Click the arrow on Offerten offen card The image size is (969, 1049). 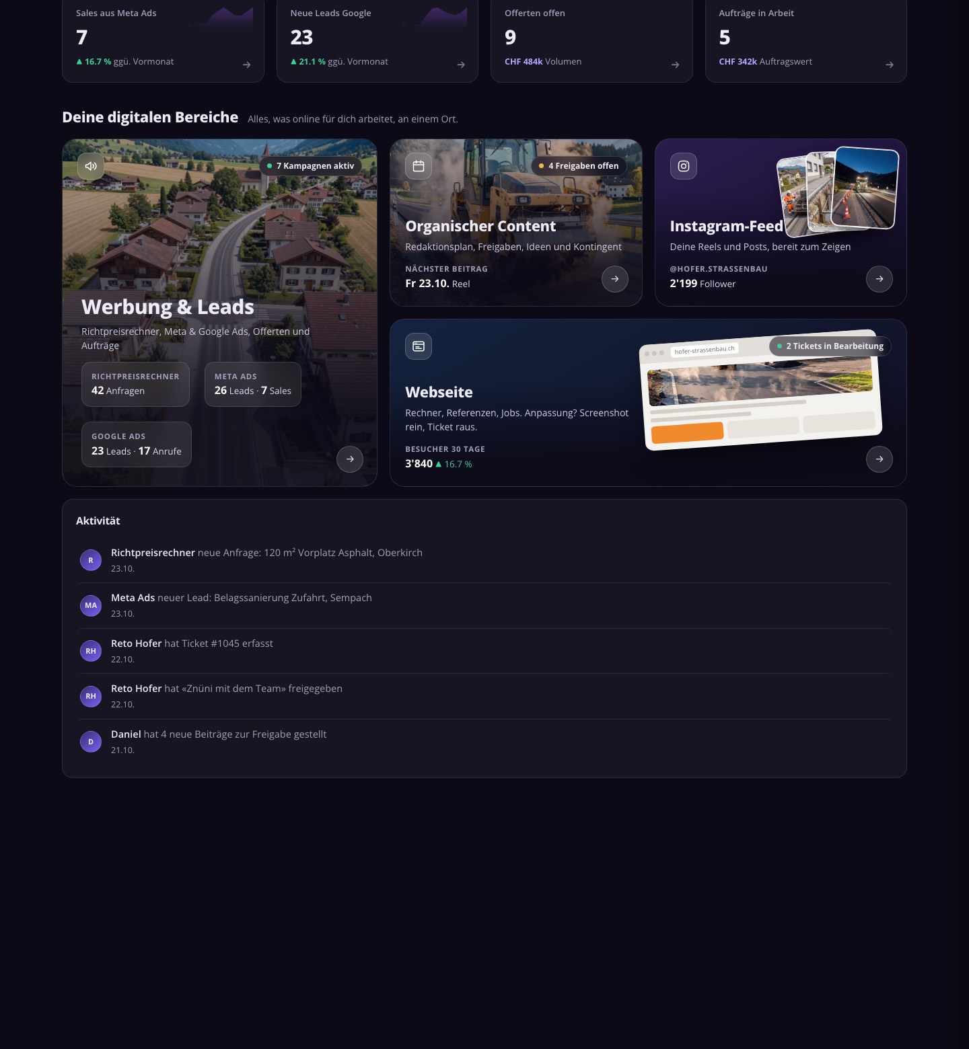point(676,65)
